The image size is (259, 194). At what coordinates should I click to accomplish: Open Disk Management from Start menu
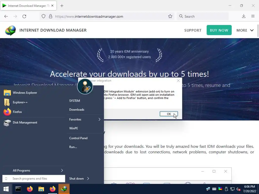[34, 123]
